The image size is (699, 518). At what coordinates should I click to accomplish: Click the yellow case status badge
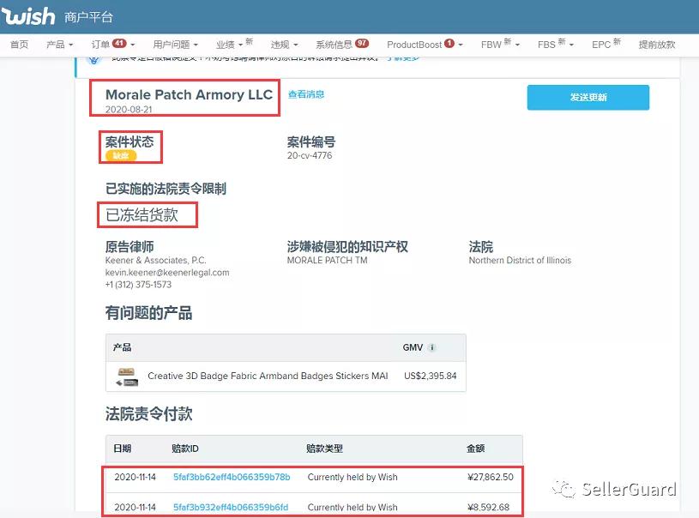tap(121, 155)
